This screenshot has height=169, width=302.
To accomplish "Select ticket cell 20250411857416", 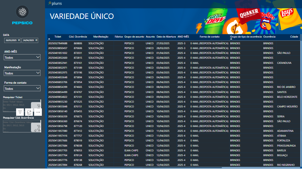I will pyautogui.click(x=58, y=136).
